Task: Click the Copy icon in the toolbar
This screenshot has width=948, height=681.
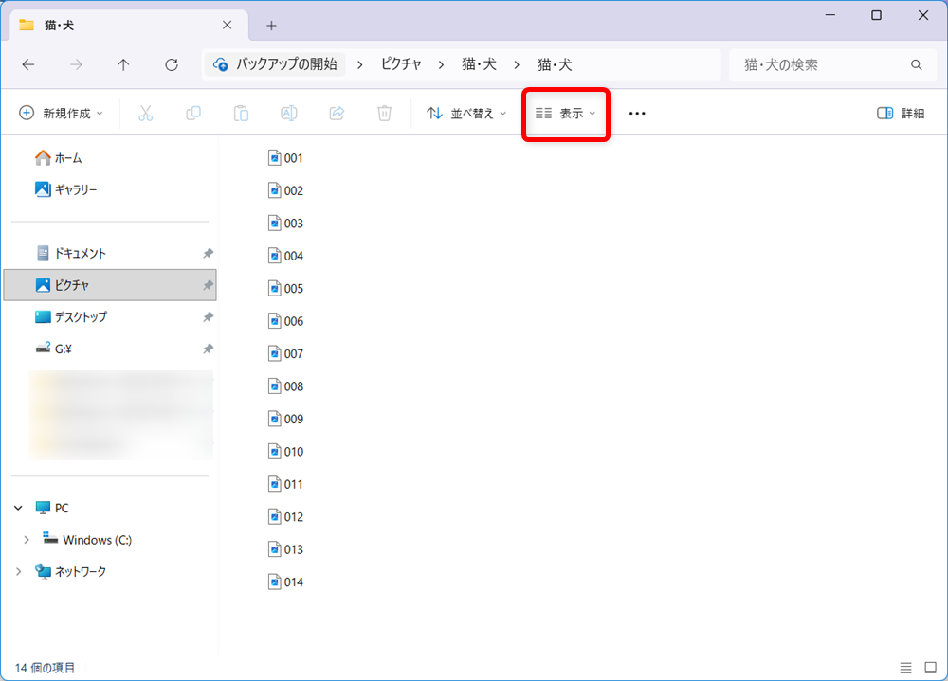Action: 192,113
